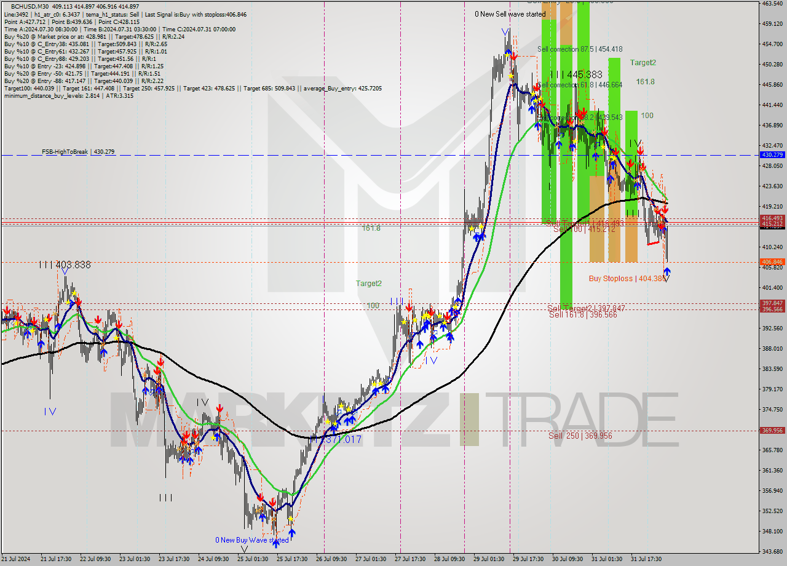Select 'Buy %20 @ Market price' line
This screenshot has width=787, height=566.
point(94,36)
